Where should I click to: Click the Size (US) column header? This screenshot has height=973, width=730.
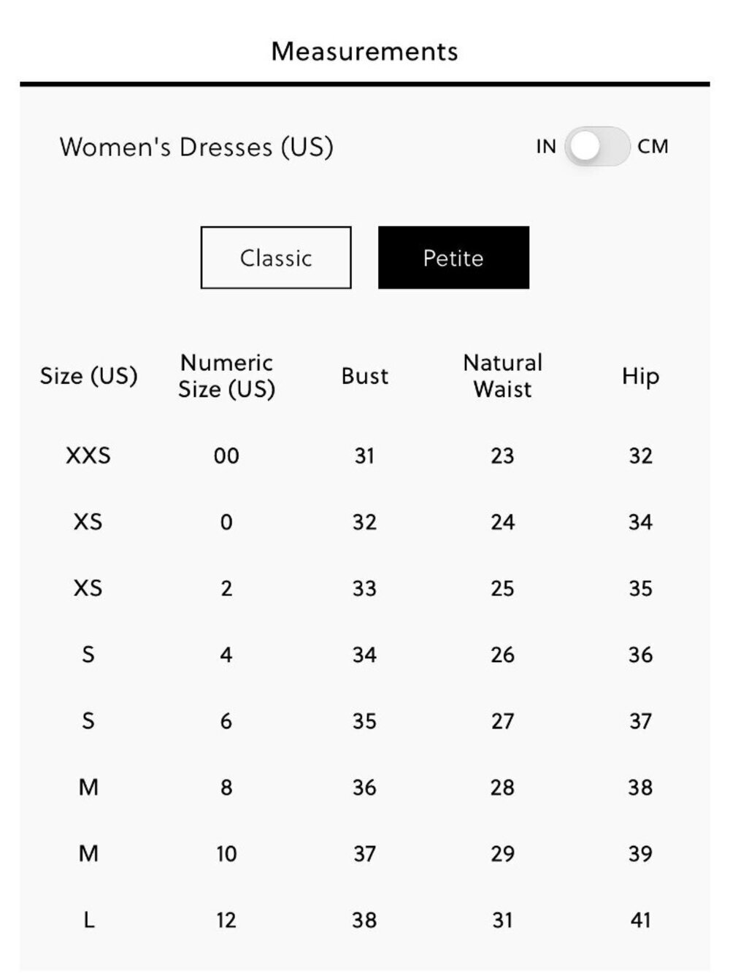pos(88,376)
